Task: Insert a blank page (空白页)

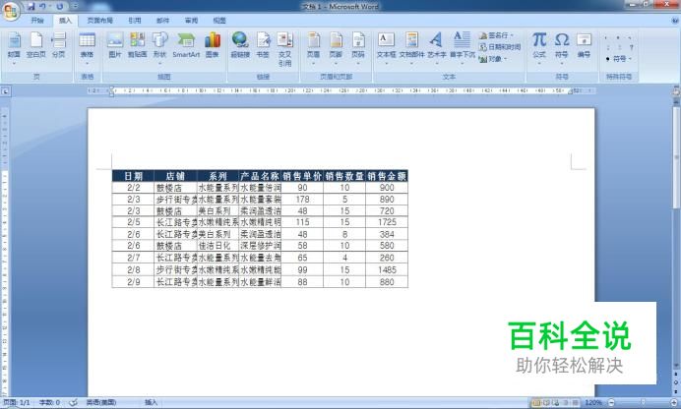Action: pos(36,47)
